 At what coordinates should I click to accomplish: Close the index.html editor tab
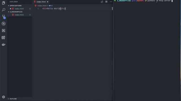[48, 2]
